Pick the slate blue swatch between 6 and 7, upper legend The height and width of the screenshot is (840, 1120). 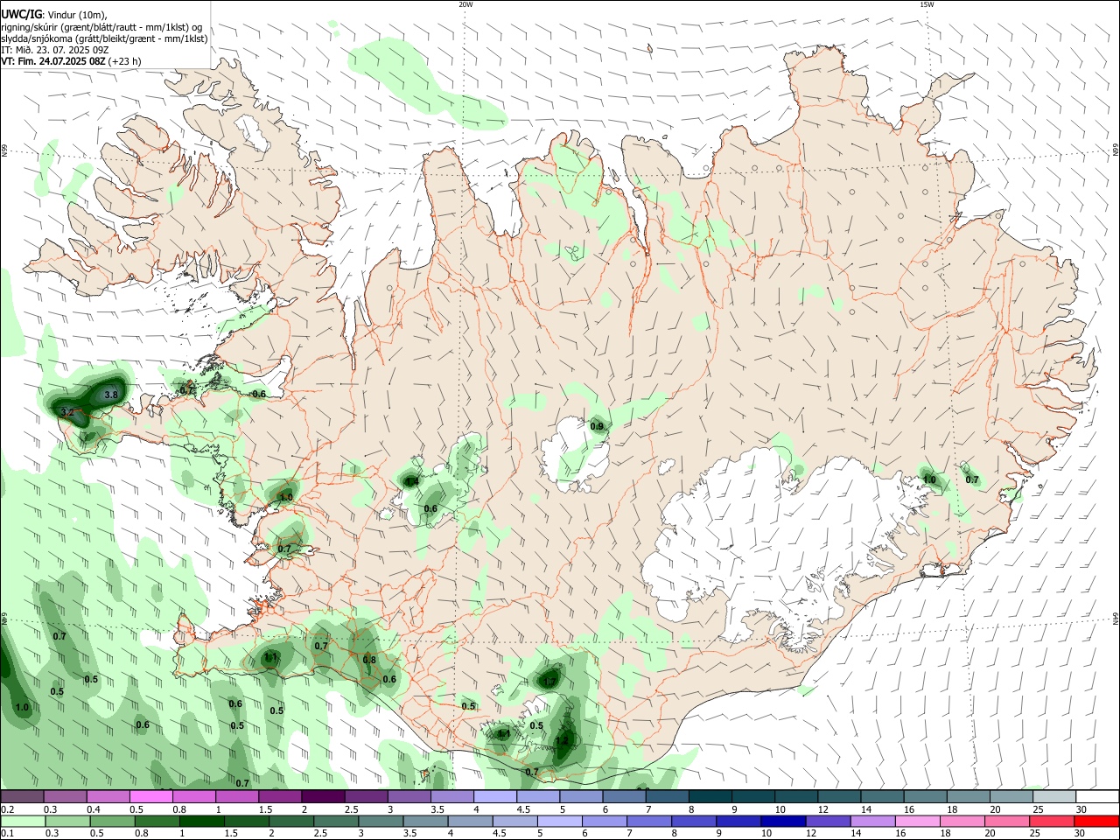click(623, 797)
